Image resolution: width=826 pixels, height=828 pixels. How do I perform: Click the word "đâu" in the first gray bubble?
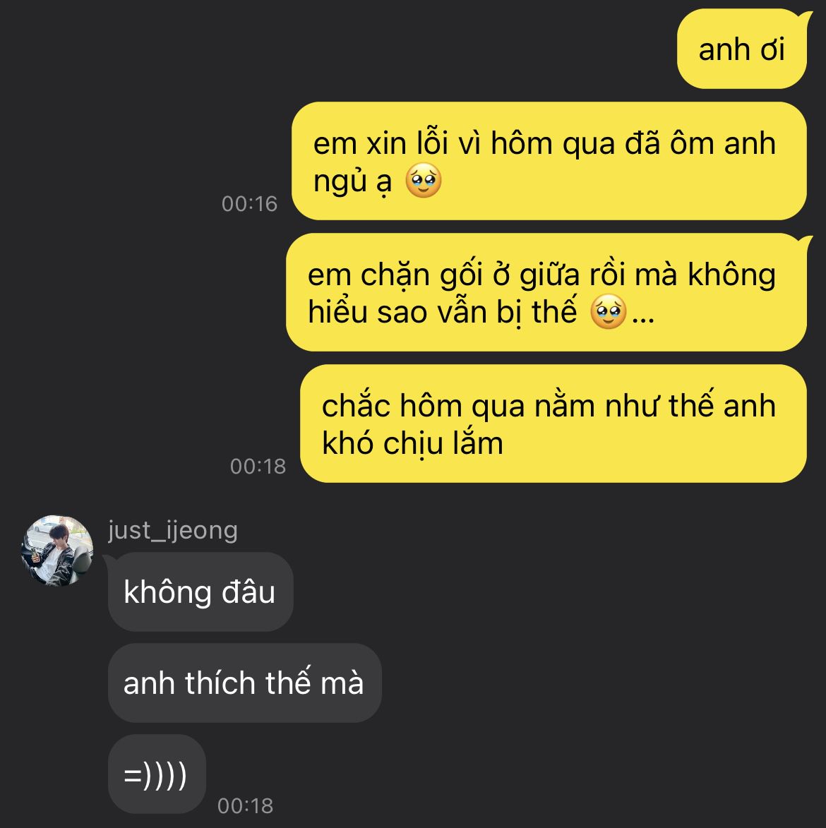249,592
